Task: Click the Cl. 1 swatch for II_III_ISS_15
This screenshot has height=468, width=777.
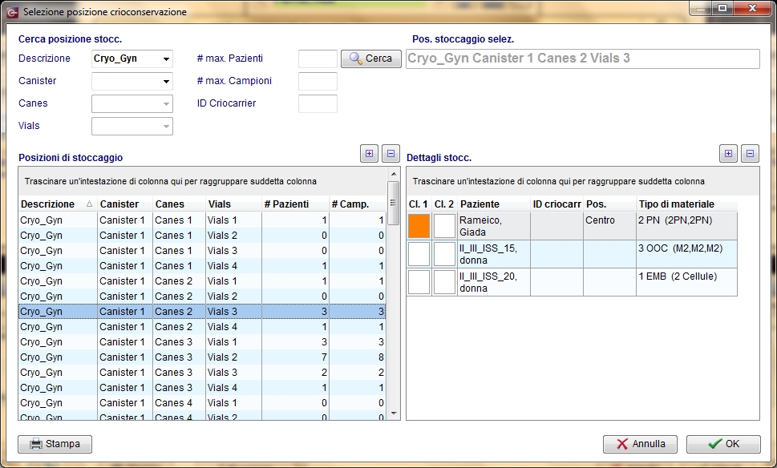Action: tap(419, 254)
